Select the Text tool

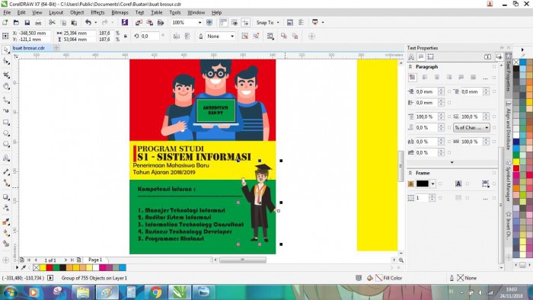6,158
